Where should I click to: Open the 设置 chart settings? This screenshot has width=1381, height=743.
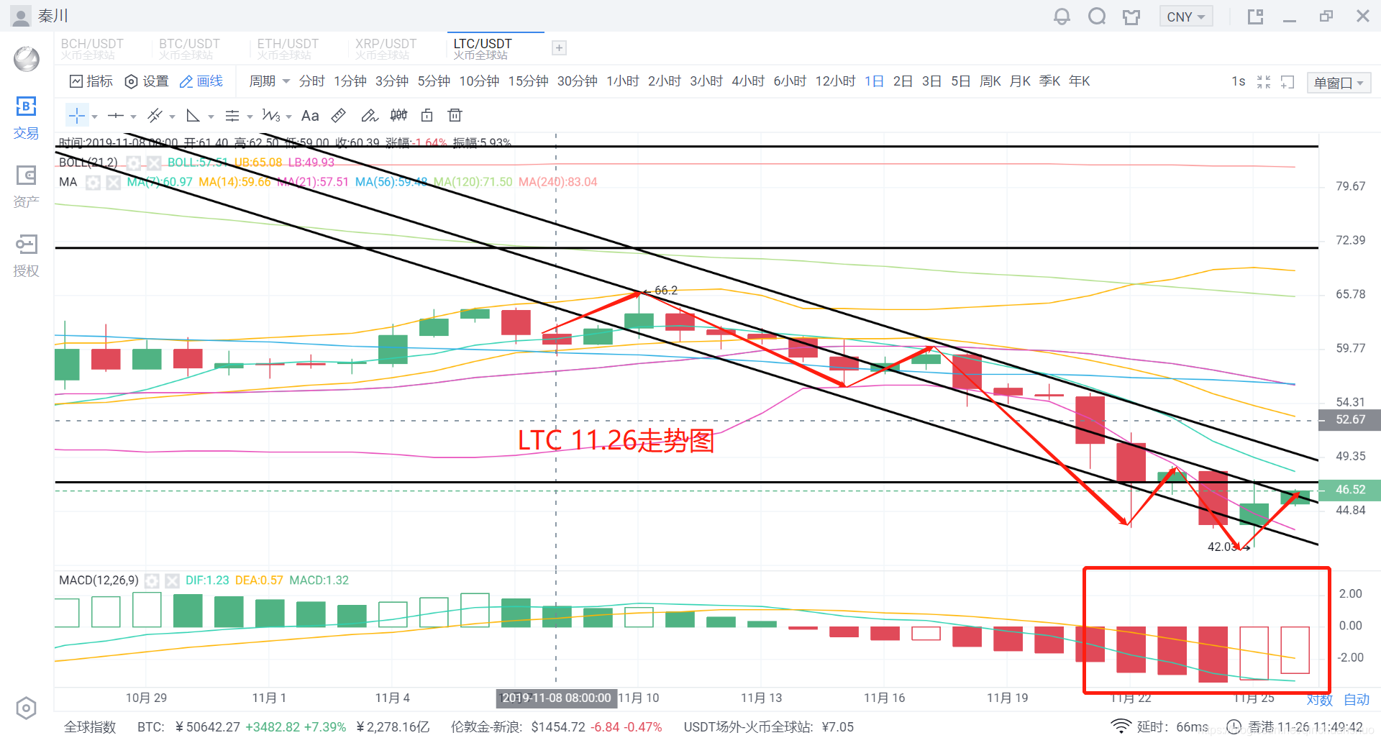[147, 81]
